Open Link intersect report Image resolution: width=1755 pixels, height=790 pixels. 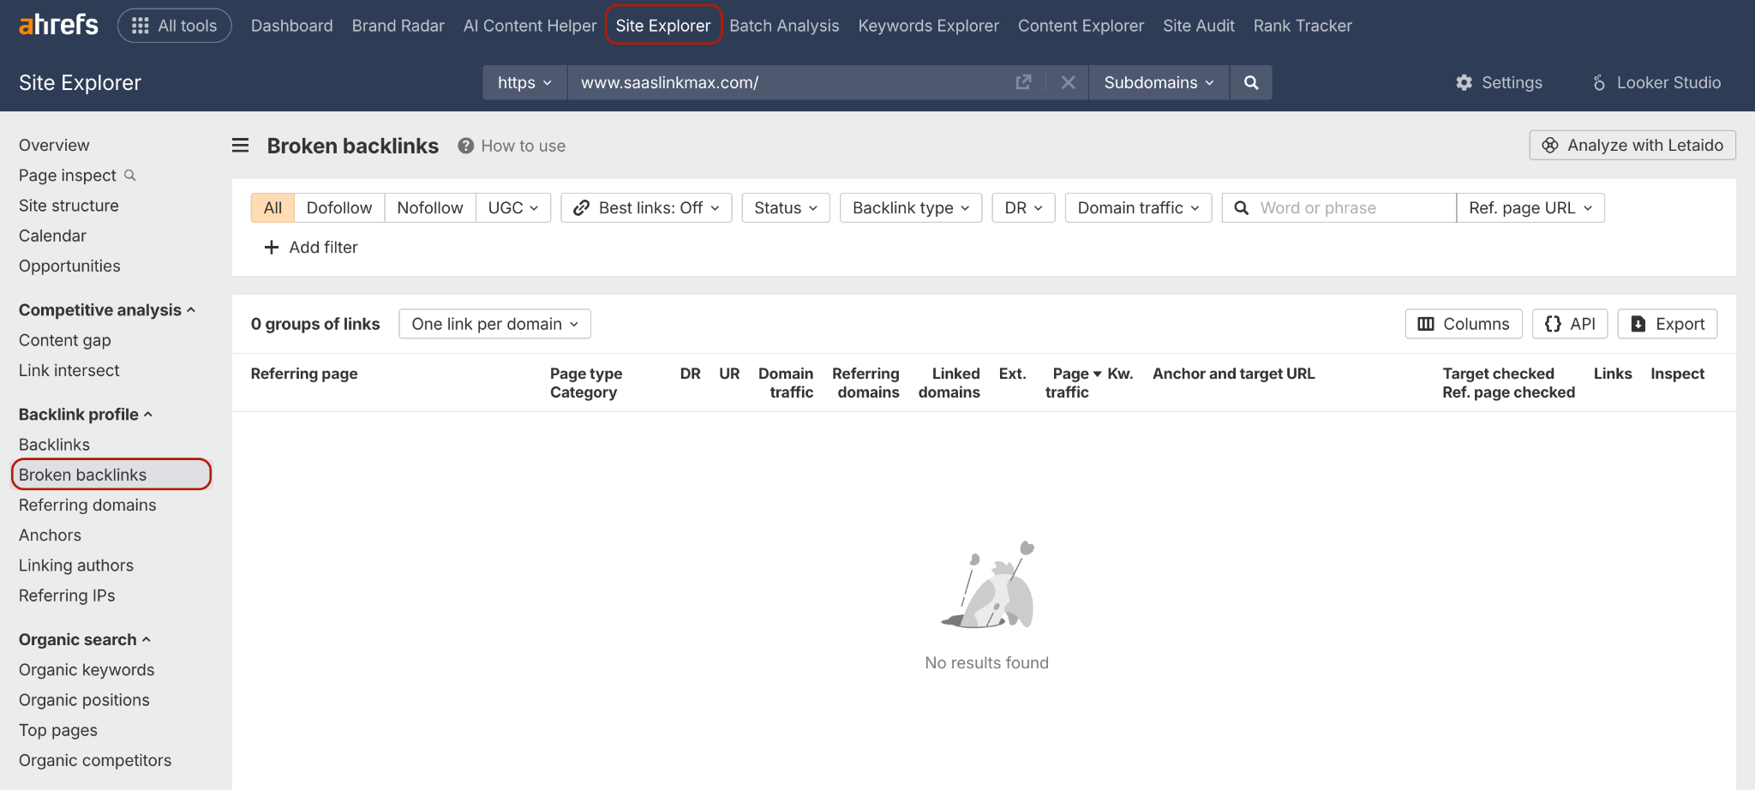point(69,370)
